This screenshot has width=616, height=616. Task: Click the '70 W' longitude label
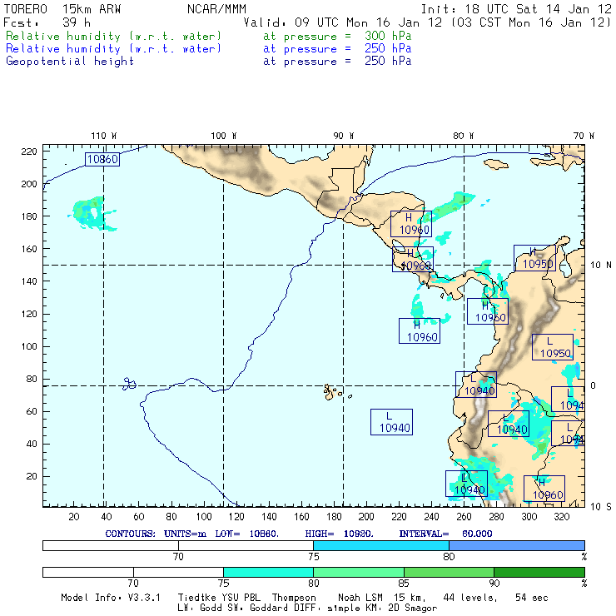tap(584, 136)
